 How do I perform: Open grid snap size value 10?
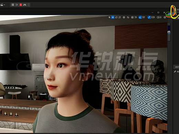point(136,17)
